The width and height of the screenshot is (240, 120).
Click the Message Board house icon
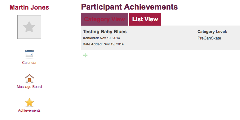click(x=29, y=79)
